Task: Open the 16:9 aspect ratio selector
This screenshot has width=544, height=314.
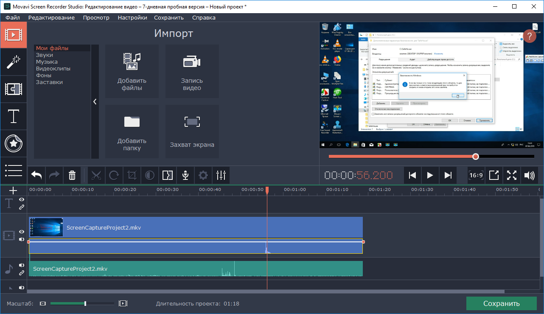Action: click(476, 175)
